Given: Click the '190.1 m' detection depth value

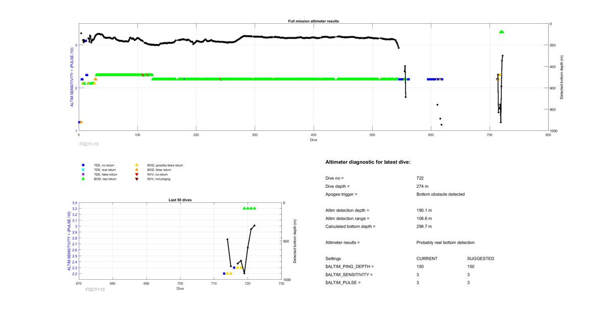Looking at the screenshot, I should pos(424,211).
